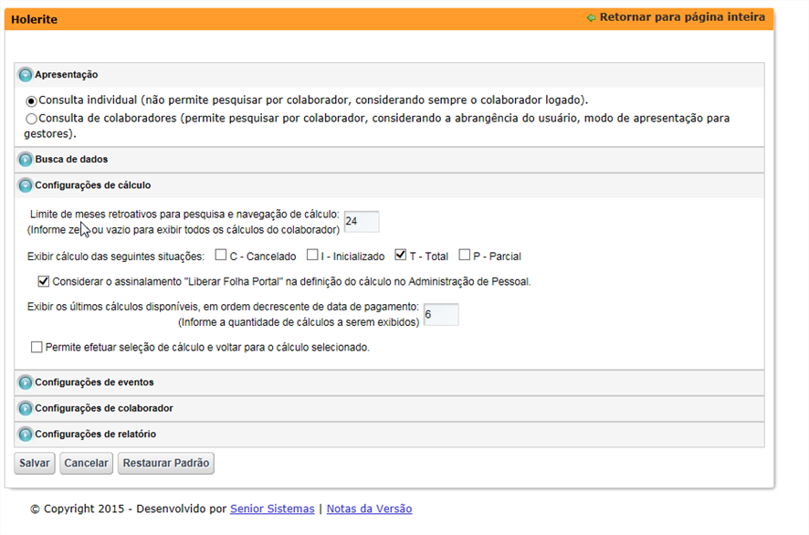Click the Configurações de eventos round icon
This screenshot has height=535, width=809.
coord(26,383)
